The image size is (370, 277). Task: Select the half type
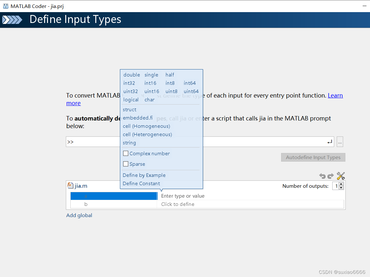(x=170, y=75)
